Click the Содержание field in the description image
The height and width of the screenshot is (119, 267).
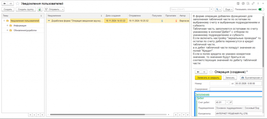(x=236, y=89)
